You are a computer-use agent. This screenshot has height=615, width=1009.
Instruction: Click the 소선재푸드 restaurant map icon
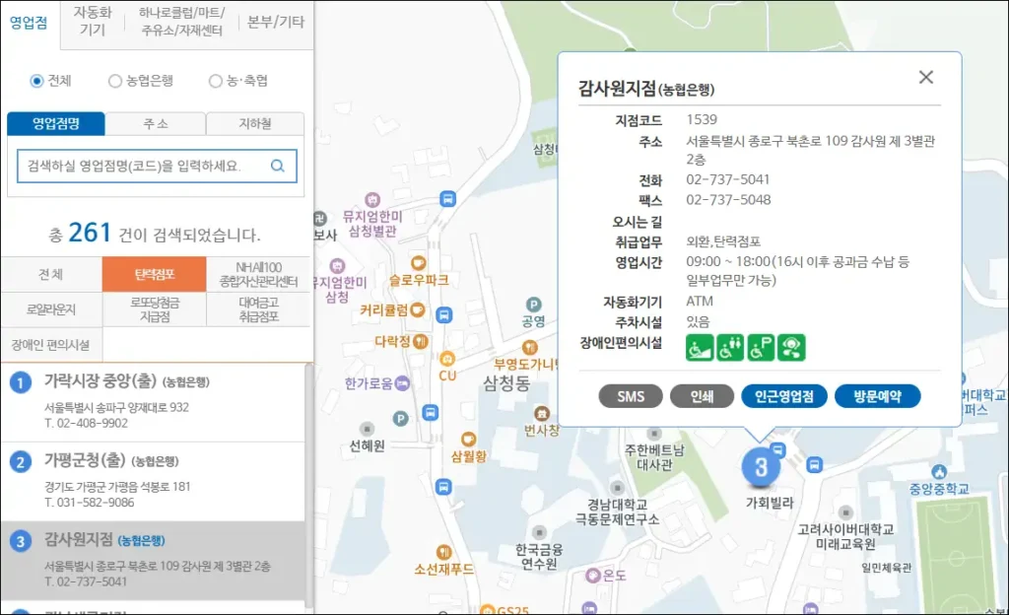tap(444, 553)
